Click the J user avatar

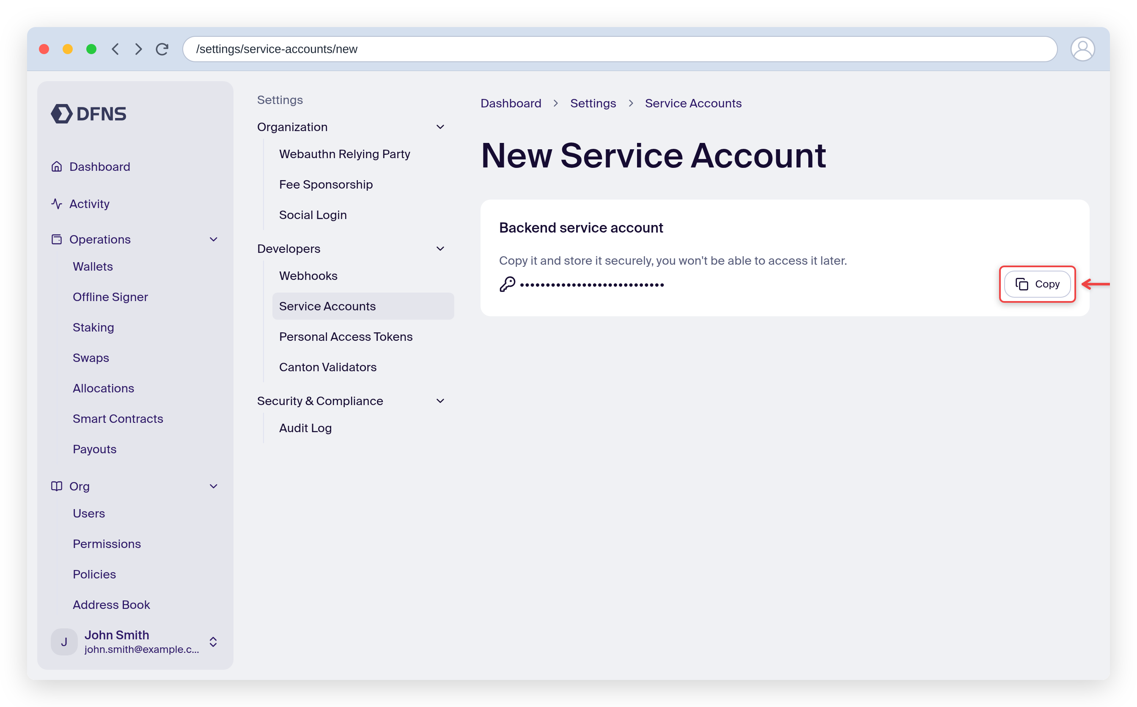64,641
